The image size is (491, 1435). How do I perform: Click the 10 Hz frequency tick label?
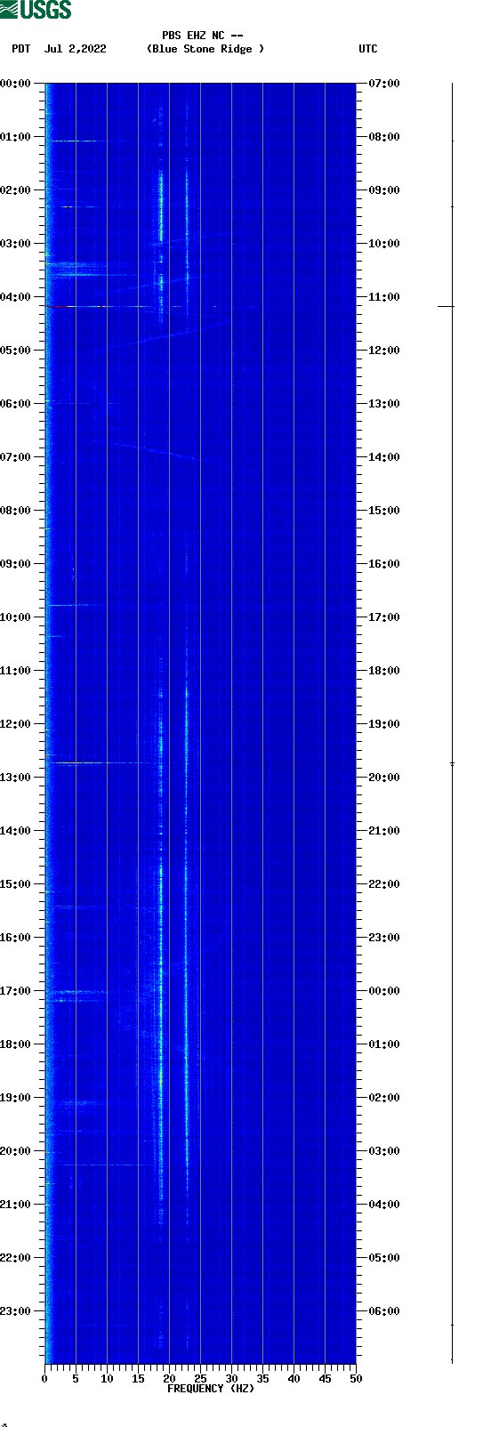[x=107, y=1379]
